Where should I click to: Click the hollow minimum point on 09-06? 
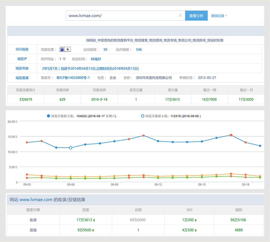[71, 148]
